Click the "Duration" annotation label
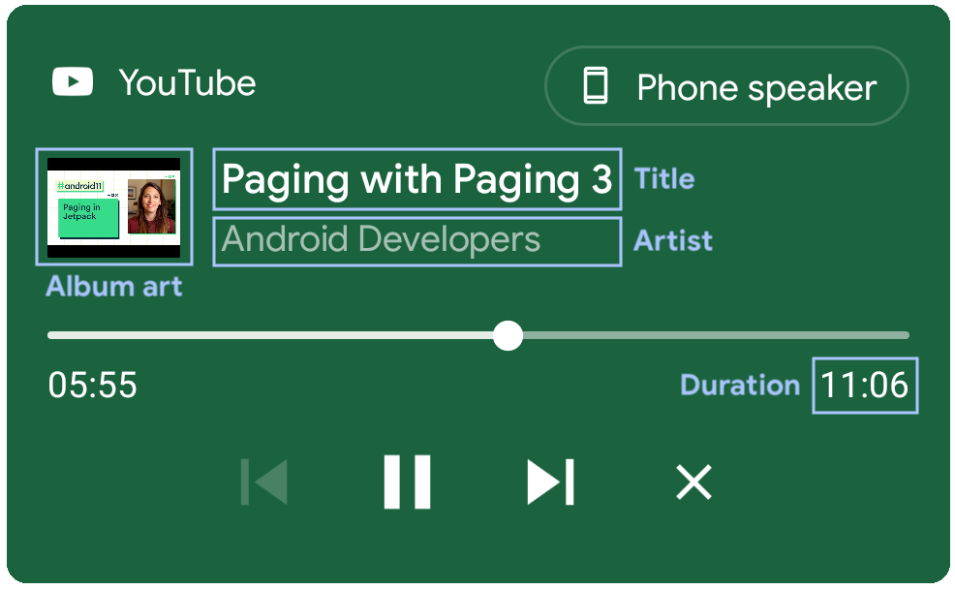Screen dimensions: 955x590 pos(740,386)
